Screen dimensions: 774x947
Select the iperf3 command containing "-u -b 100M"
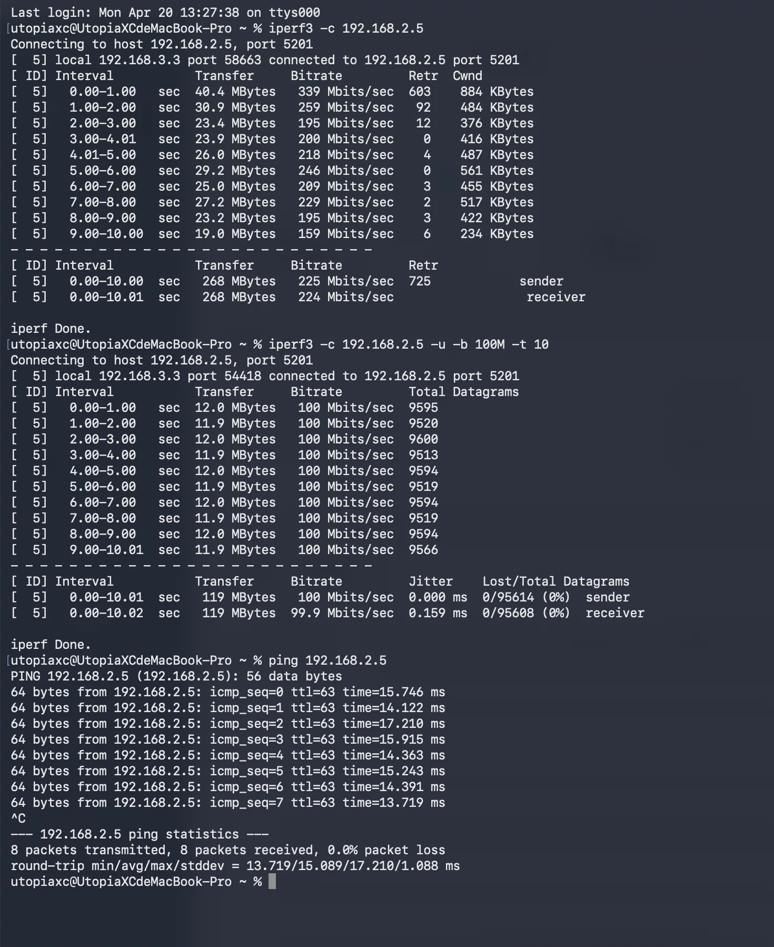(x=409, y=344)
